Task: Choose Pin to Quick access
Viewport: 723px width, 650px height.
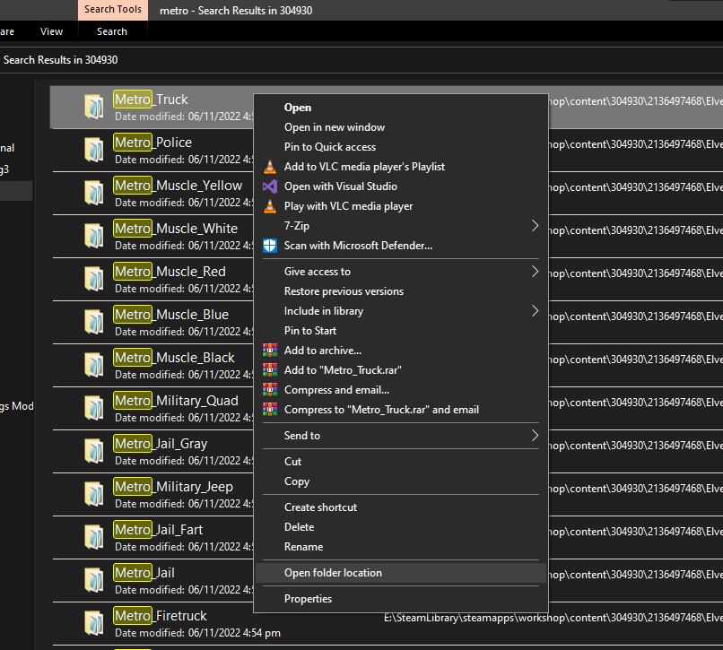Action: [330, 147]
